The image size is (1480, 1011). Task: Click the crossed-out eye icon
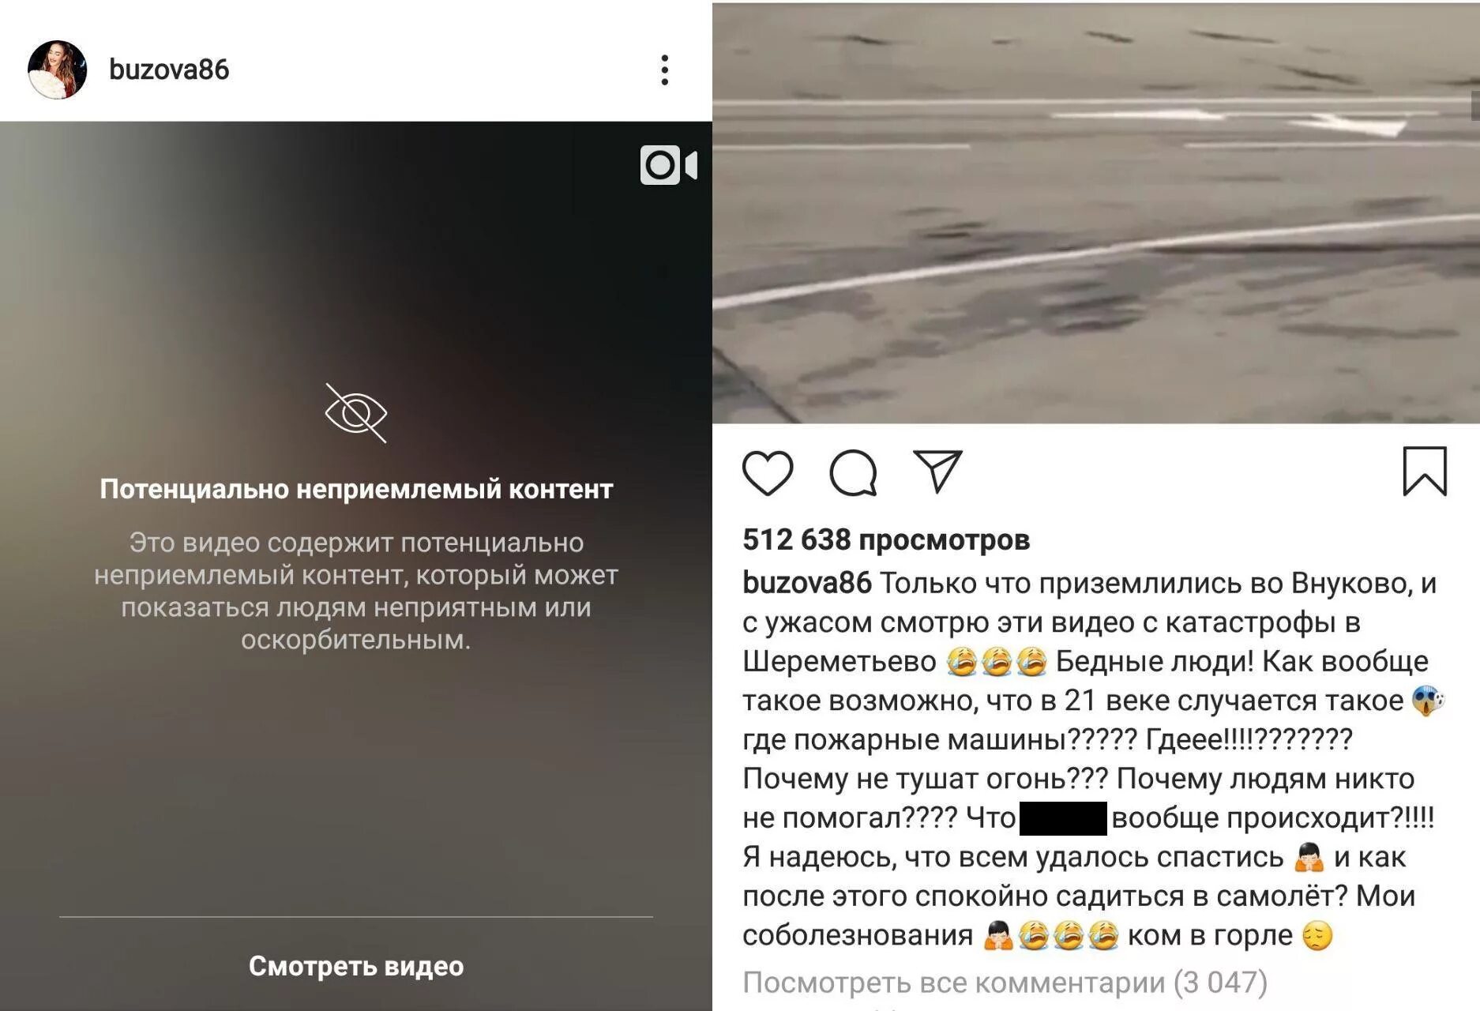tap(356, 413)
